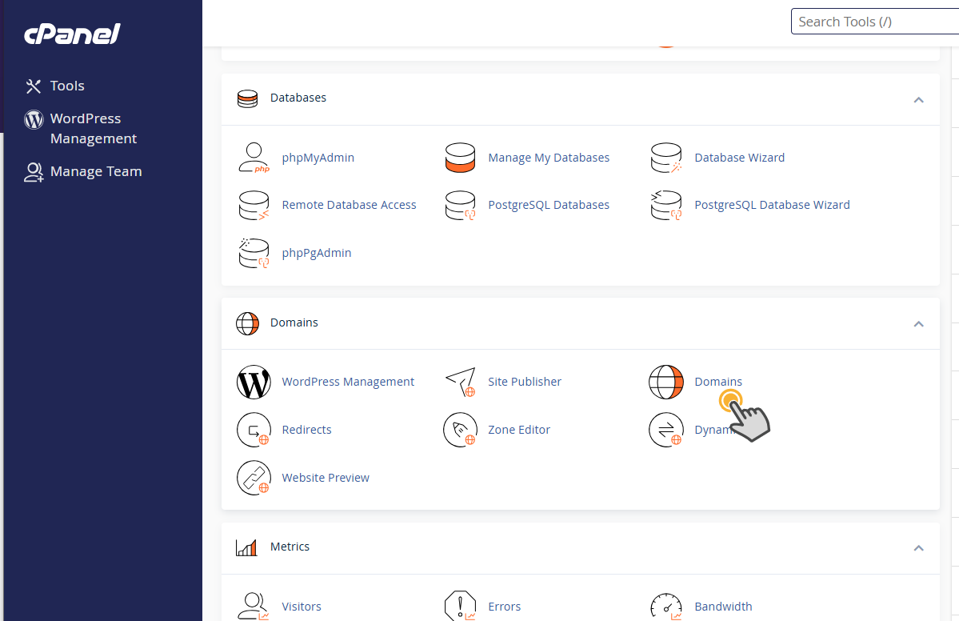The height and width of the screenshot is (621, 959).
Task: Click the Visitors icon
Action: point(254,607)
